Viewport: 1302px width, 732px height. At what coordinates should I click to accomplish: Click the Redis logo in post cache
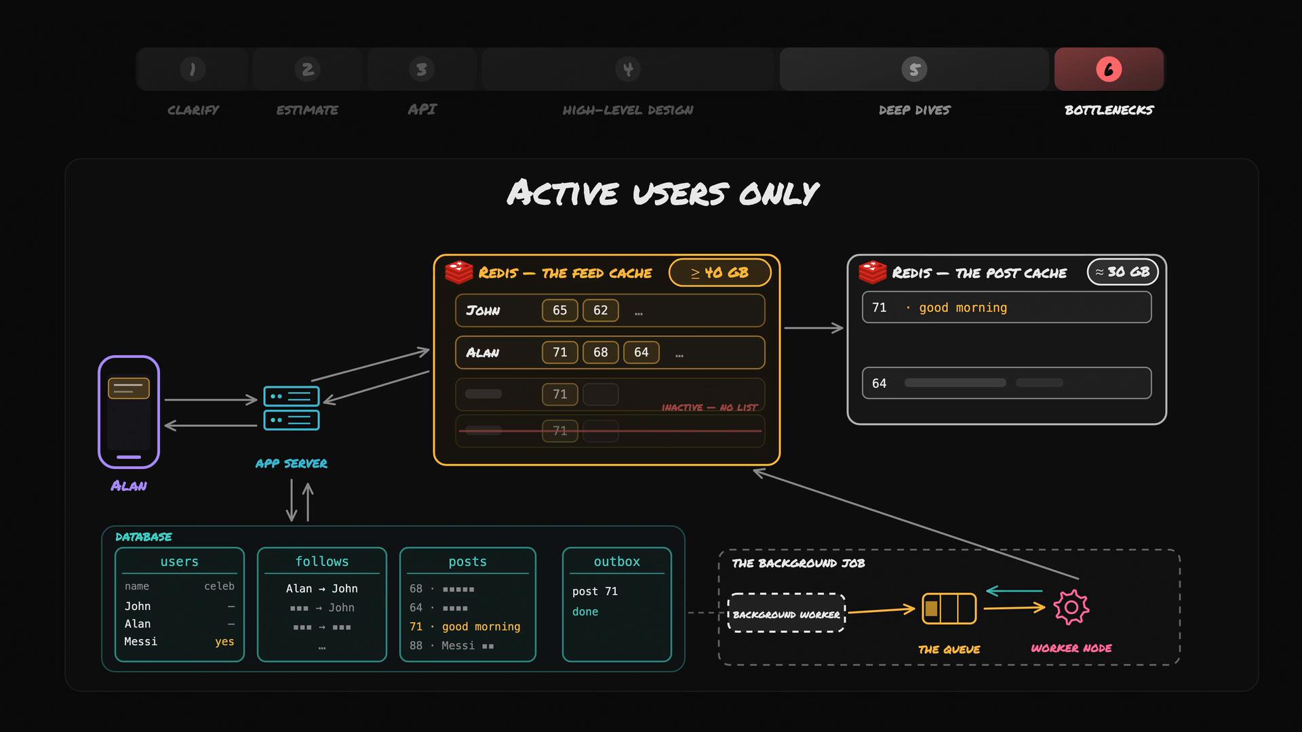point(873,272)
